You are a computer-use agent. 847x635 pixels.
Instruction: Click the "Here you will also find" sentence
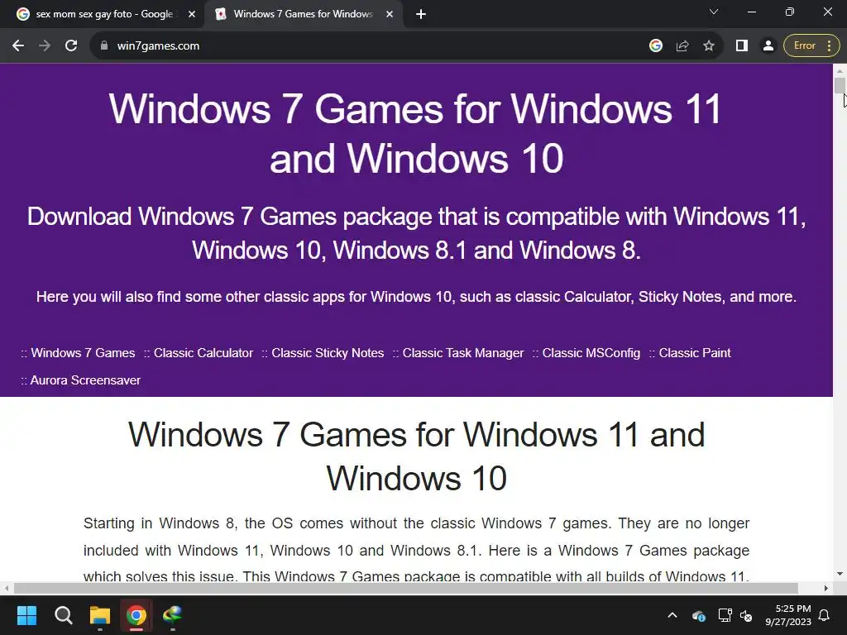(417, 297)
